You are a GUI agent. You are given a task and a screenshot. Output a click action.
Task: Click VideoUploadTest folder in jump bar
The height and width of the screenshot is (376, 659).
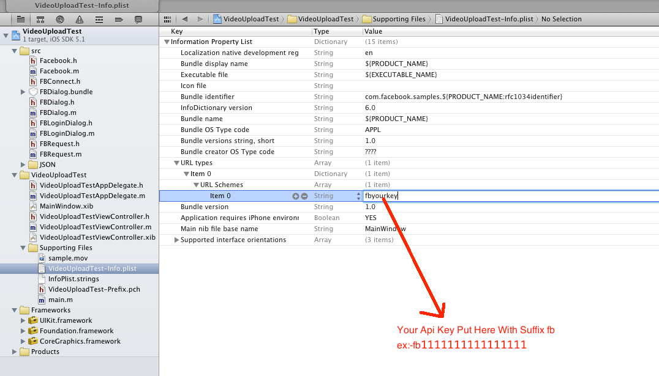[x=321, y=19]
